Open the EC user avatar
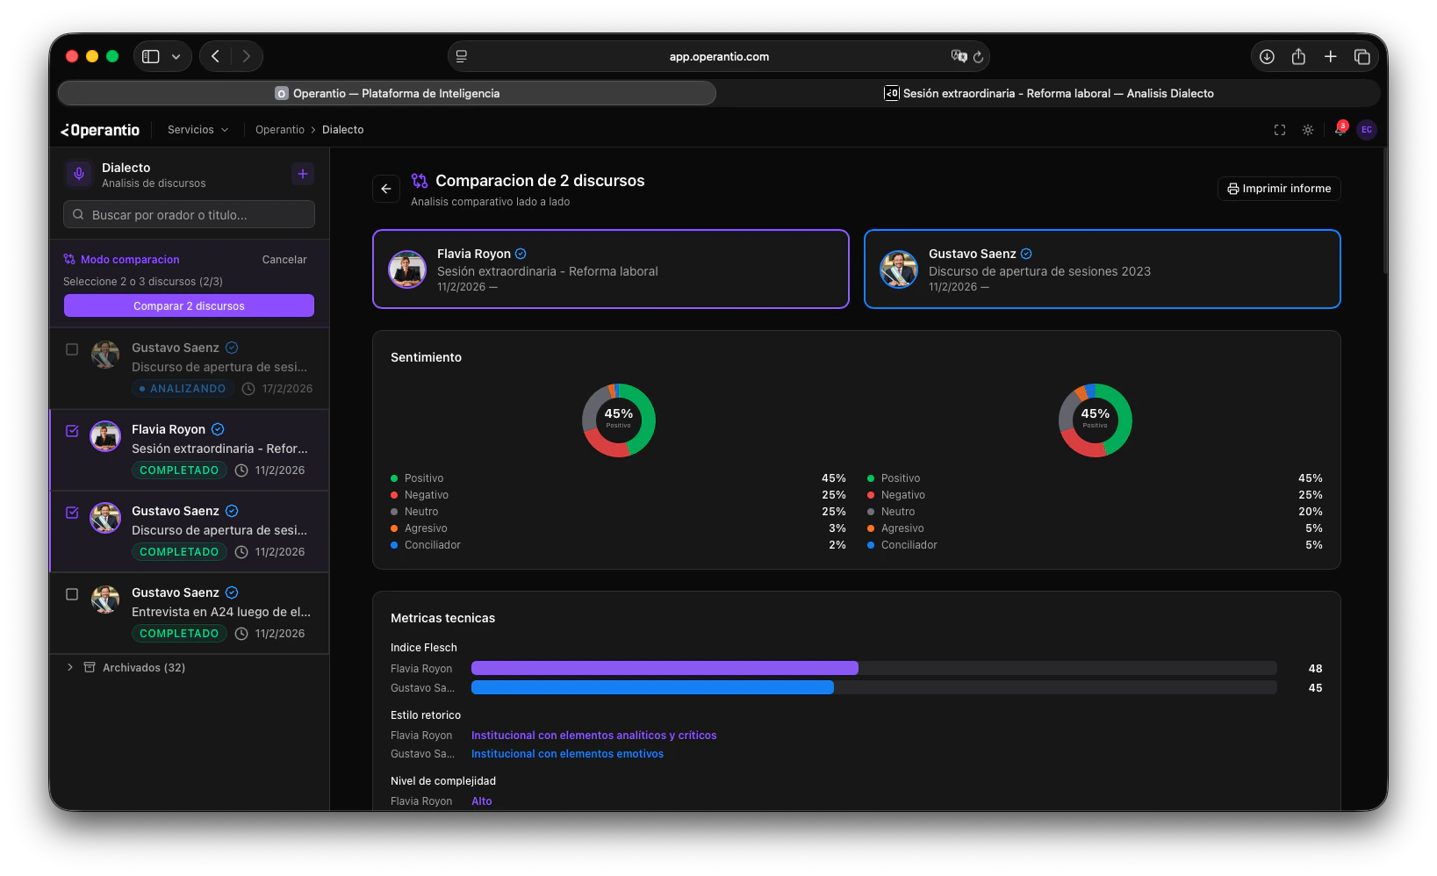The image size is (1437, 876). [x=1367, y=130]
